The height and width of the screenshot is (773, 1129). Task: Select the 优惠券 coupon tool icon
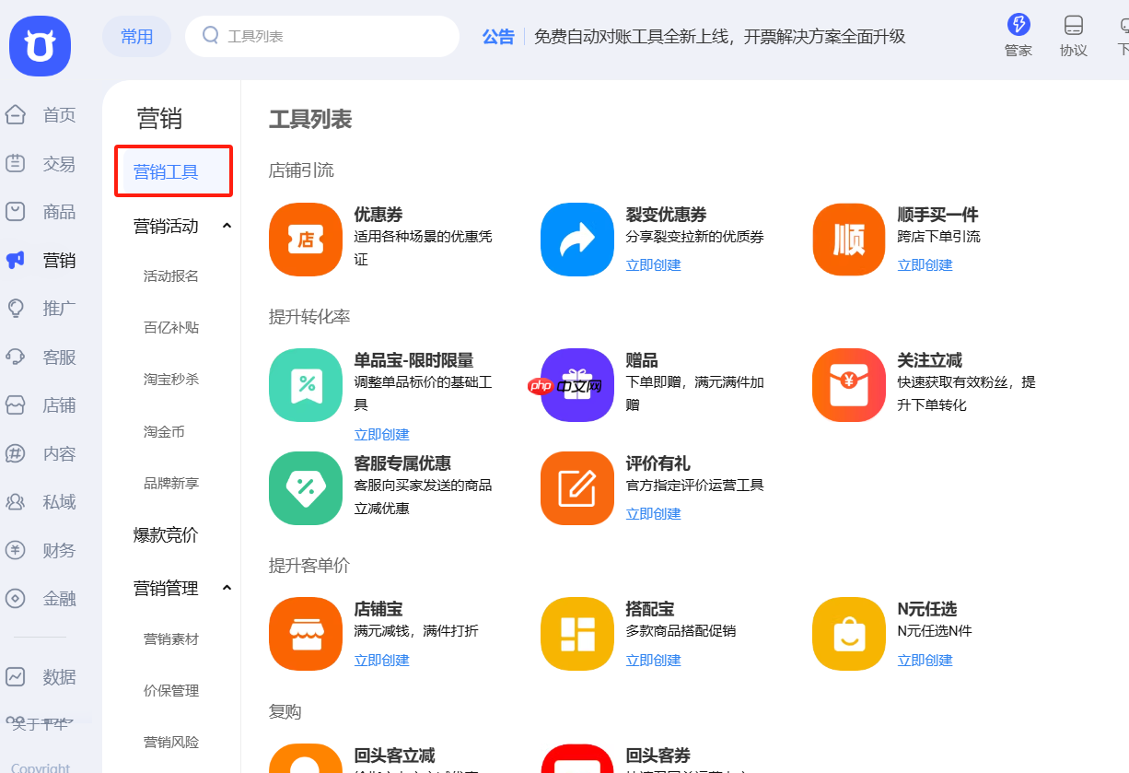point(305,240)
